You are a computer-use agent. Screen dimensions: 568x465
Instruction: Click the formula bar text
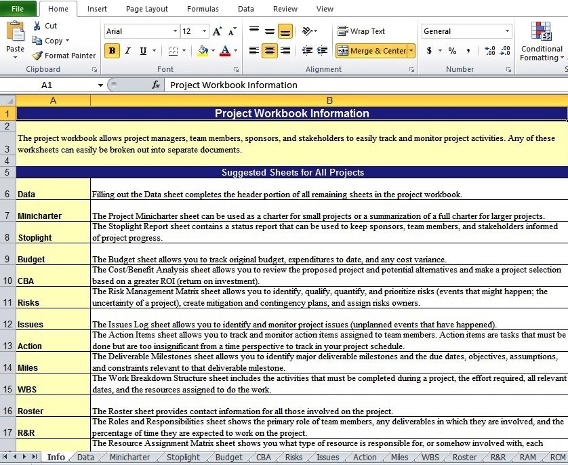[x=234, y=85]
